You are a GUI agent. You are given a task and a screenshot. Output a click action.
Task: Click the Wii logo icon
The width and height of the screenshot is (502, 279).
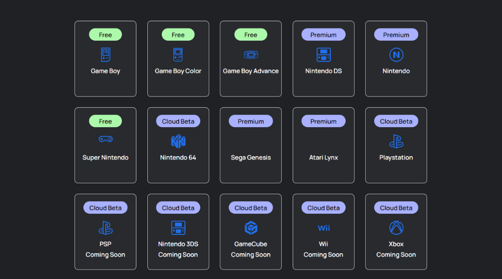pos(324,228)
